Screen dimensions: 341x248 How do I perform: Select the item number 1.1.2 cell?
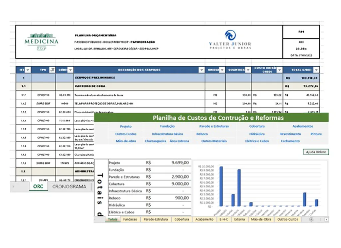pos(24,104)
